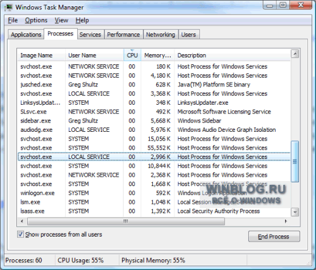
Task: Select svchost.exe using 2,996 K memory
Action: [154, 157]
